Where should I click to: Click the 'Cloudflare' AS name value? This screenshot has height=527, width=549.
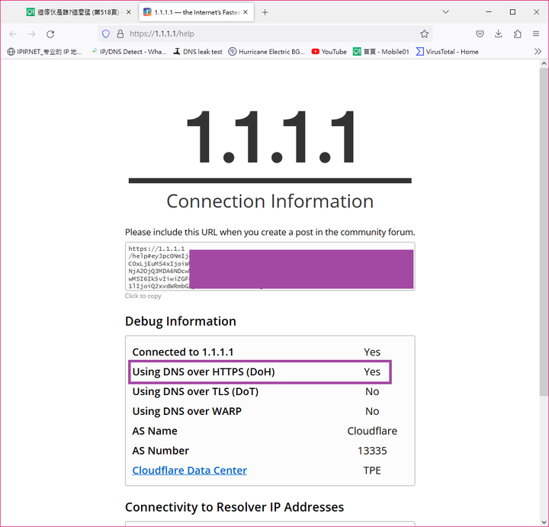pyautogui.click(x=372, y=431)
